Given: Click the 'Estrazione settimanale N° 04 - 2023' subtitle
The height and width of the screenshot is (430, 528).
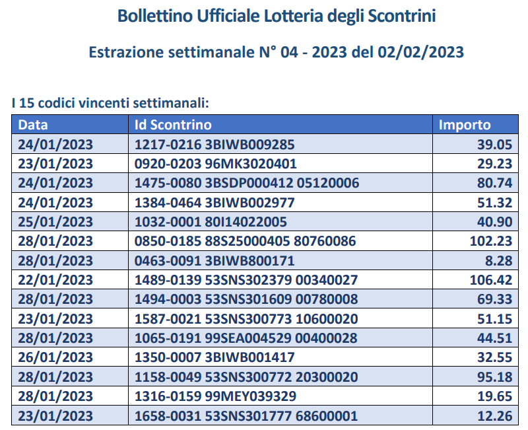Looking at the screenshot, I should point(277,52).
